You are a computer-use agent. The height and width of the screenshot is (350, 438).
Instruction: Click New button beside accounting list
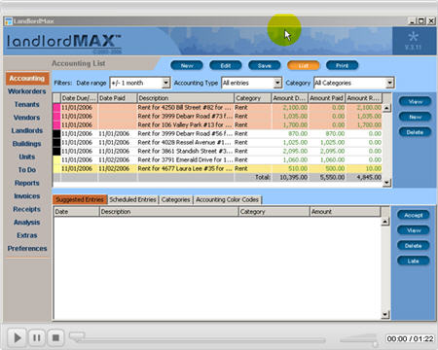point(415,117)
